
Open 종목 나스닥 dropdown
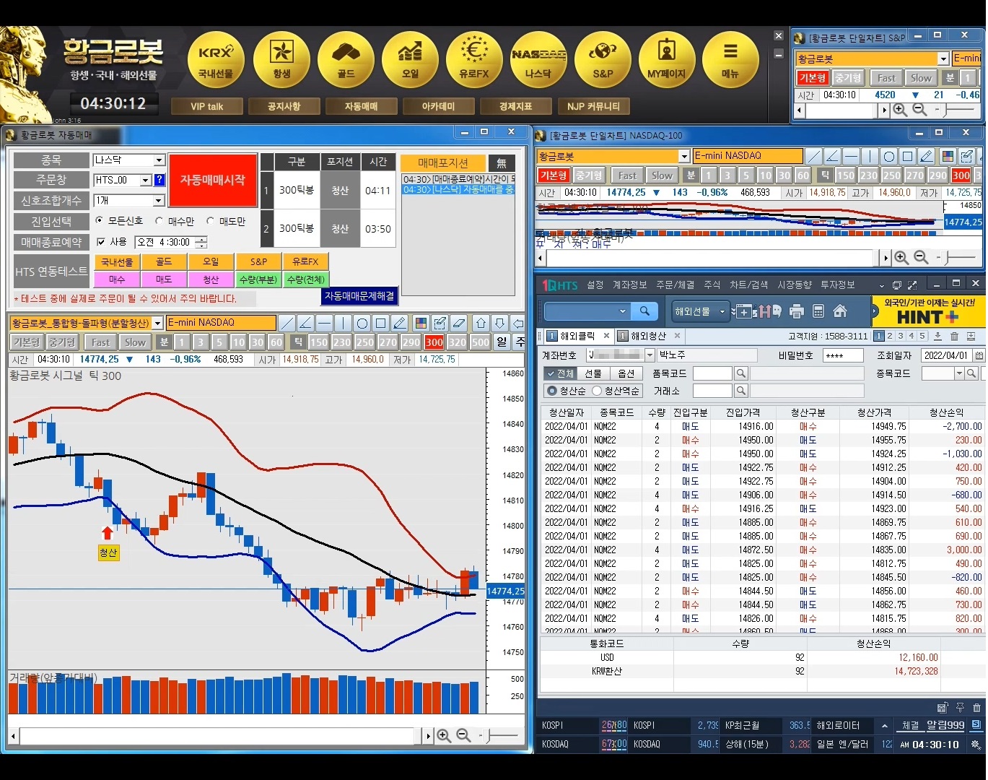pyautogui.click(x=159, y=160)
